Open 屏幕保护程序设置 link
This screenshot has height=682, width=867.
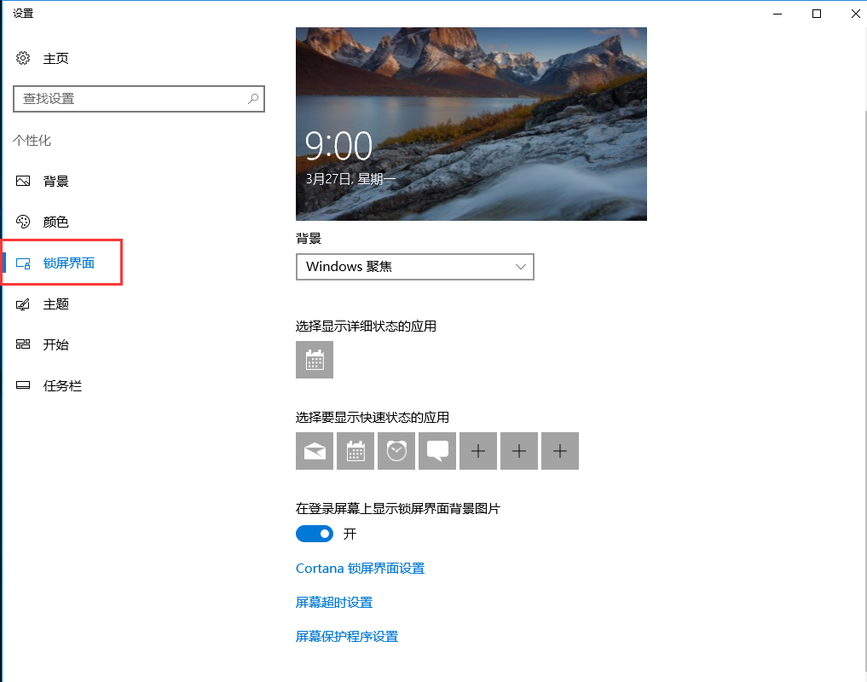coord(347,637)
